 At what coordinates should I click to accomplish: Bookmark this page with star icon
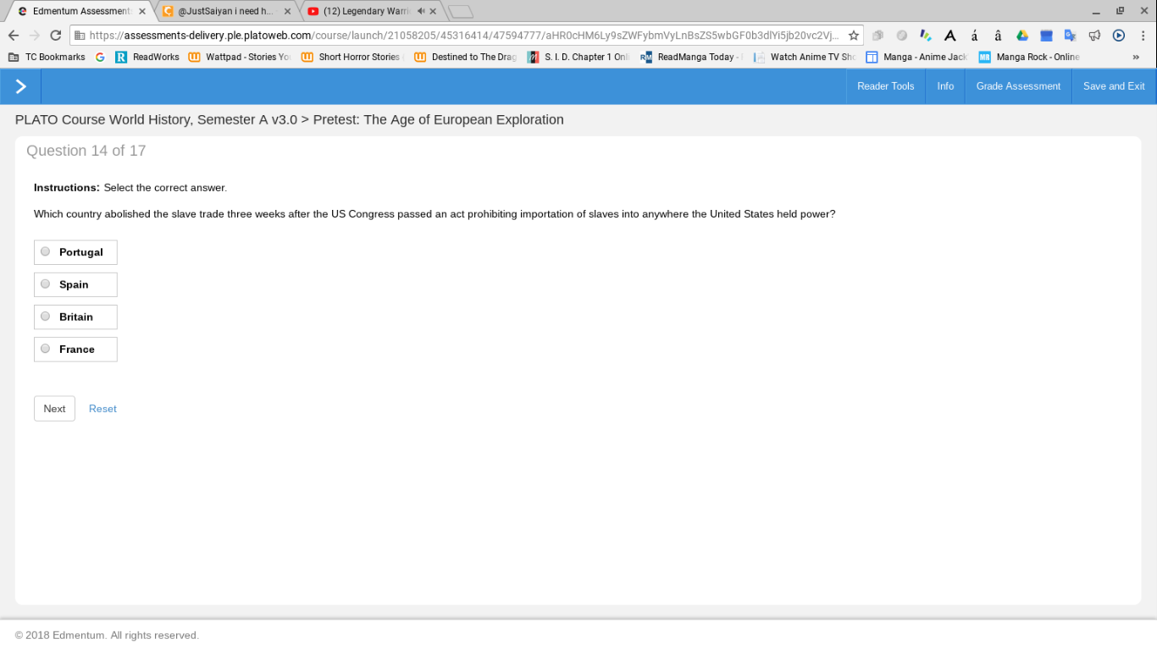pyautogui.click(x=854, y=36)
